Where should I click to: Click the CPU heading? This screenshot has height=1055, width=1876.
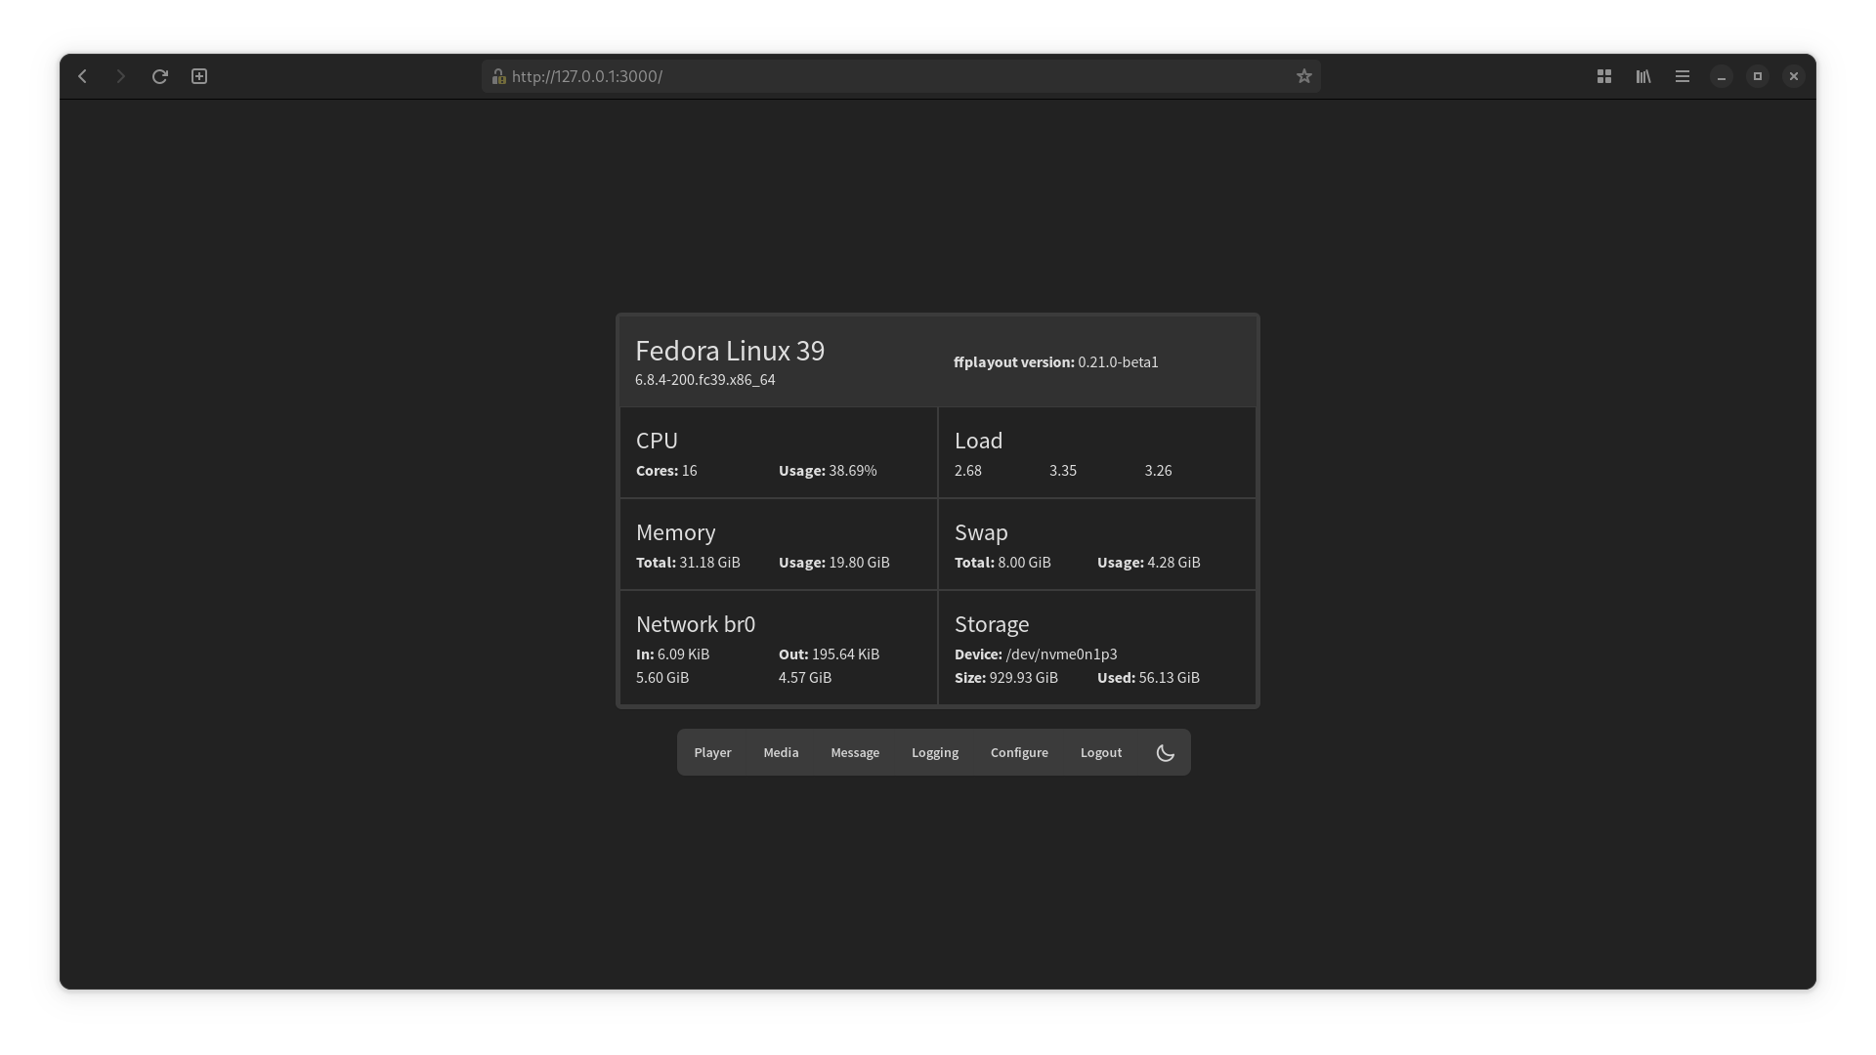657,441
